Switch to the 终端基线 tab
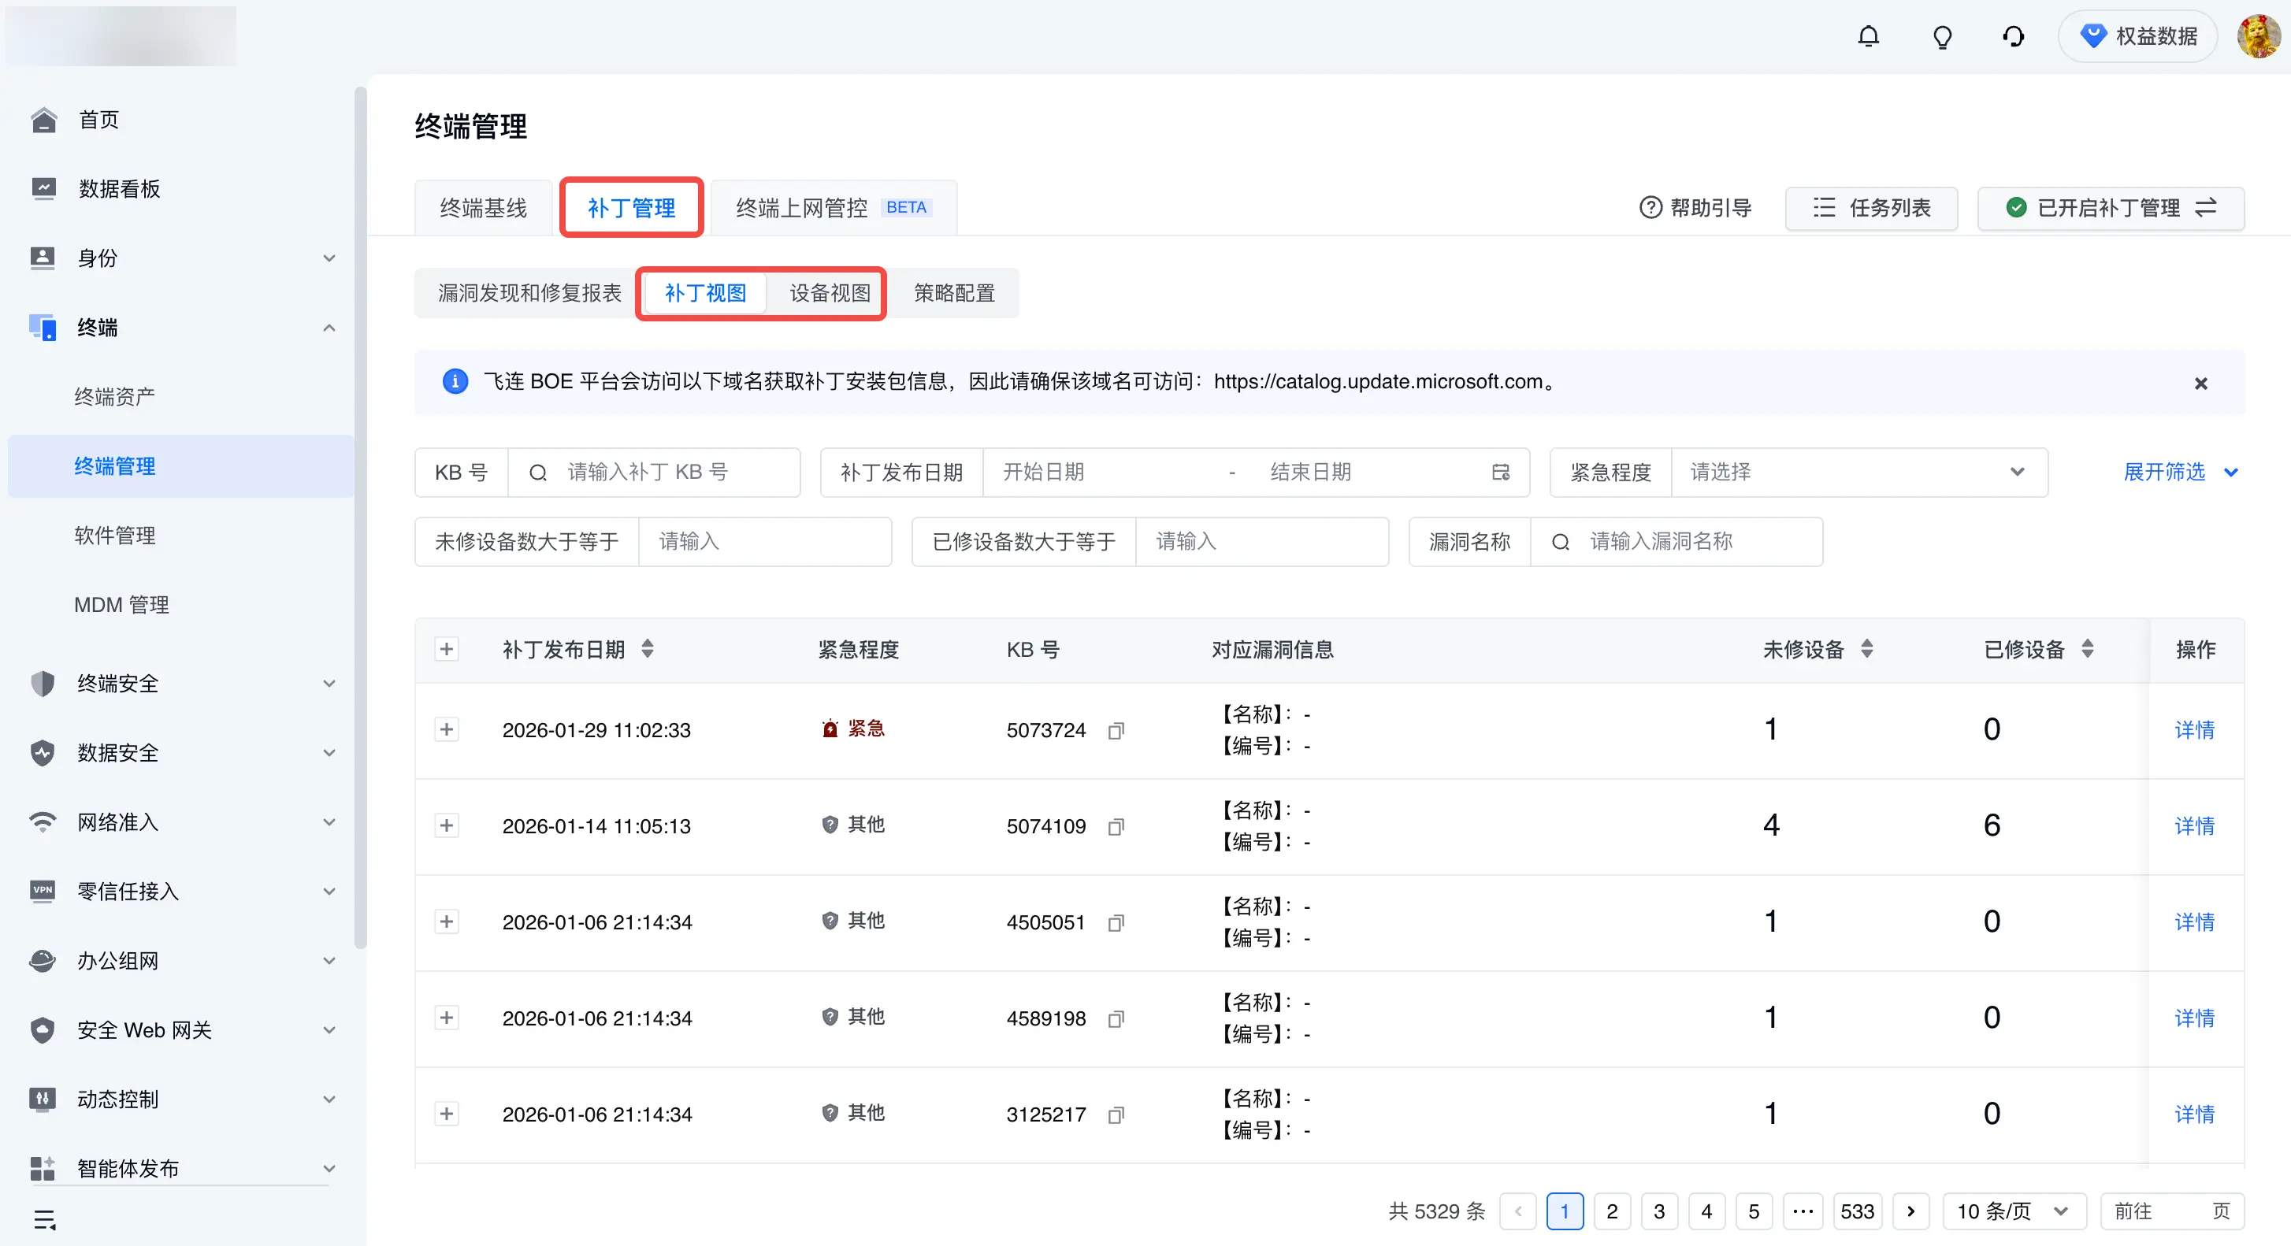2291x1246 pixels. 483,208
